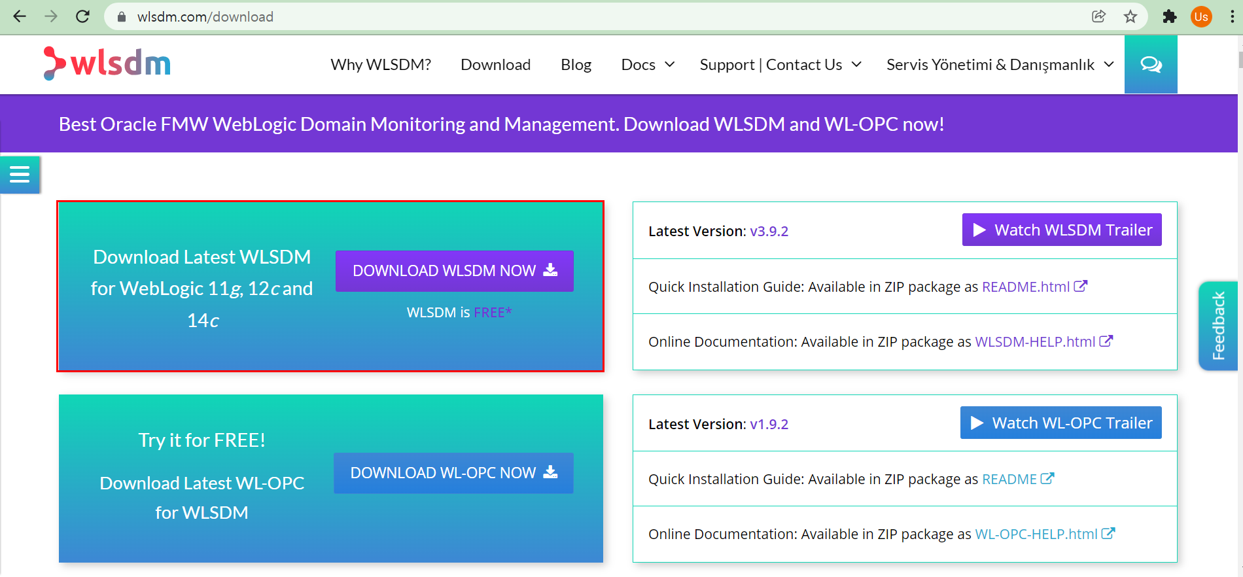Click the browser forward arrow
The height and width of the screenshot is (577, 1243).
click(x=51, y=16)
